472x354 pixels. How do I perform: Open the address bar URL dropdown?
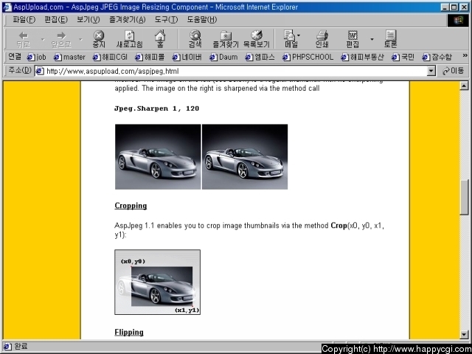[x=431, y=72]
